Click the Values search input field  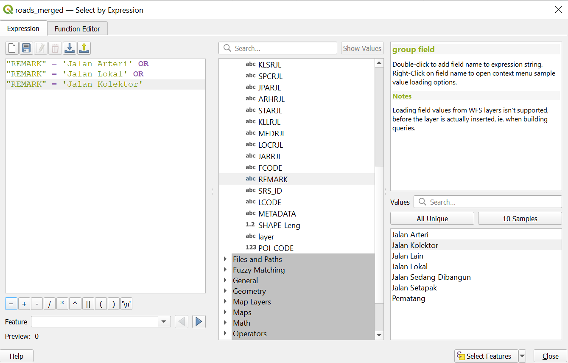[492, 202]
